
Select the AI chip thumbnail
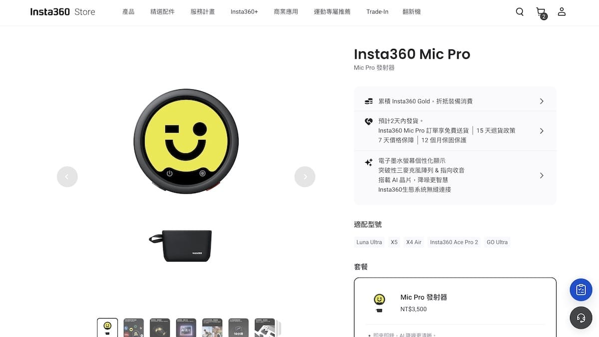point(186,328)
